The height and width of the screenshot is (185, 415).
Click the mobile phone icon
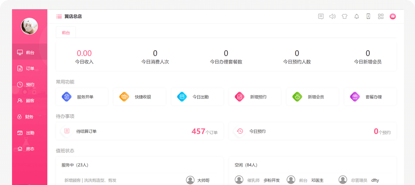(x=368, y=17)
